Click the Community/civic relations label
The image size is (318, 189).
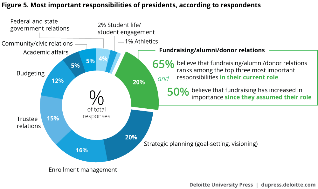(37, 43)
